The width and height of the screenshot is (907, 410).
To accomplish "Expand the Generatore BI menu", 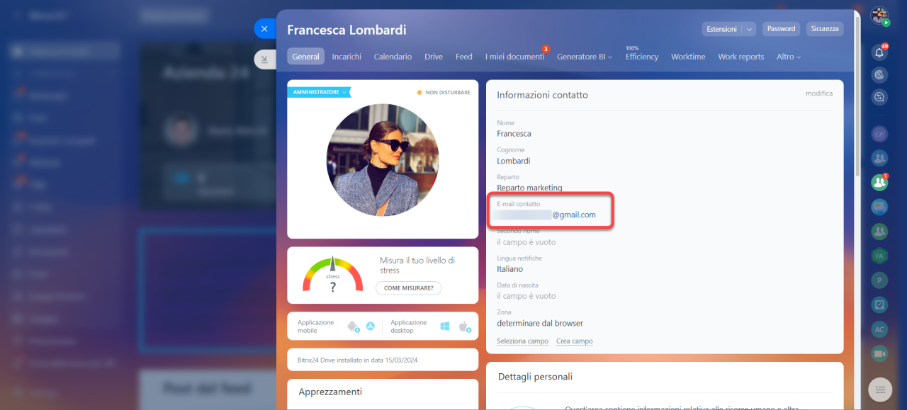I will click(x=585, y=57).
